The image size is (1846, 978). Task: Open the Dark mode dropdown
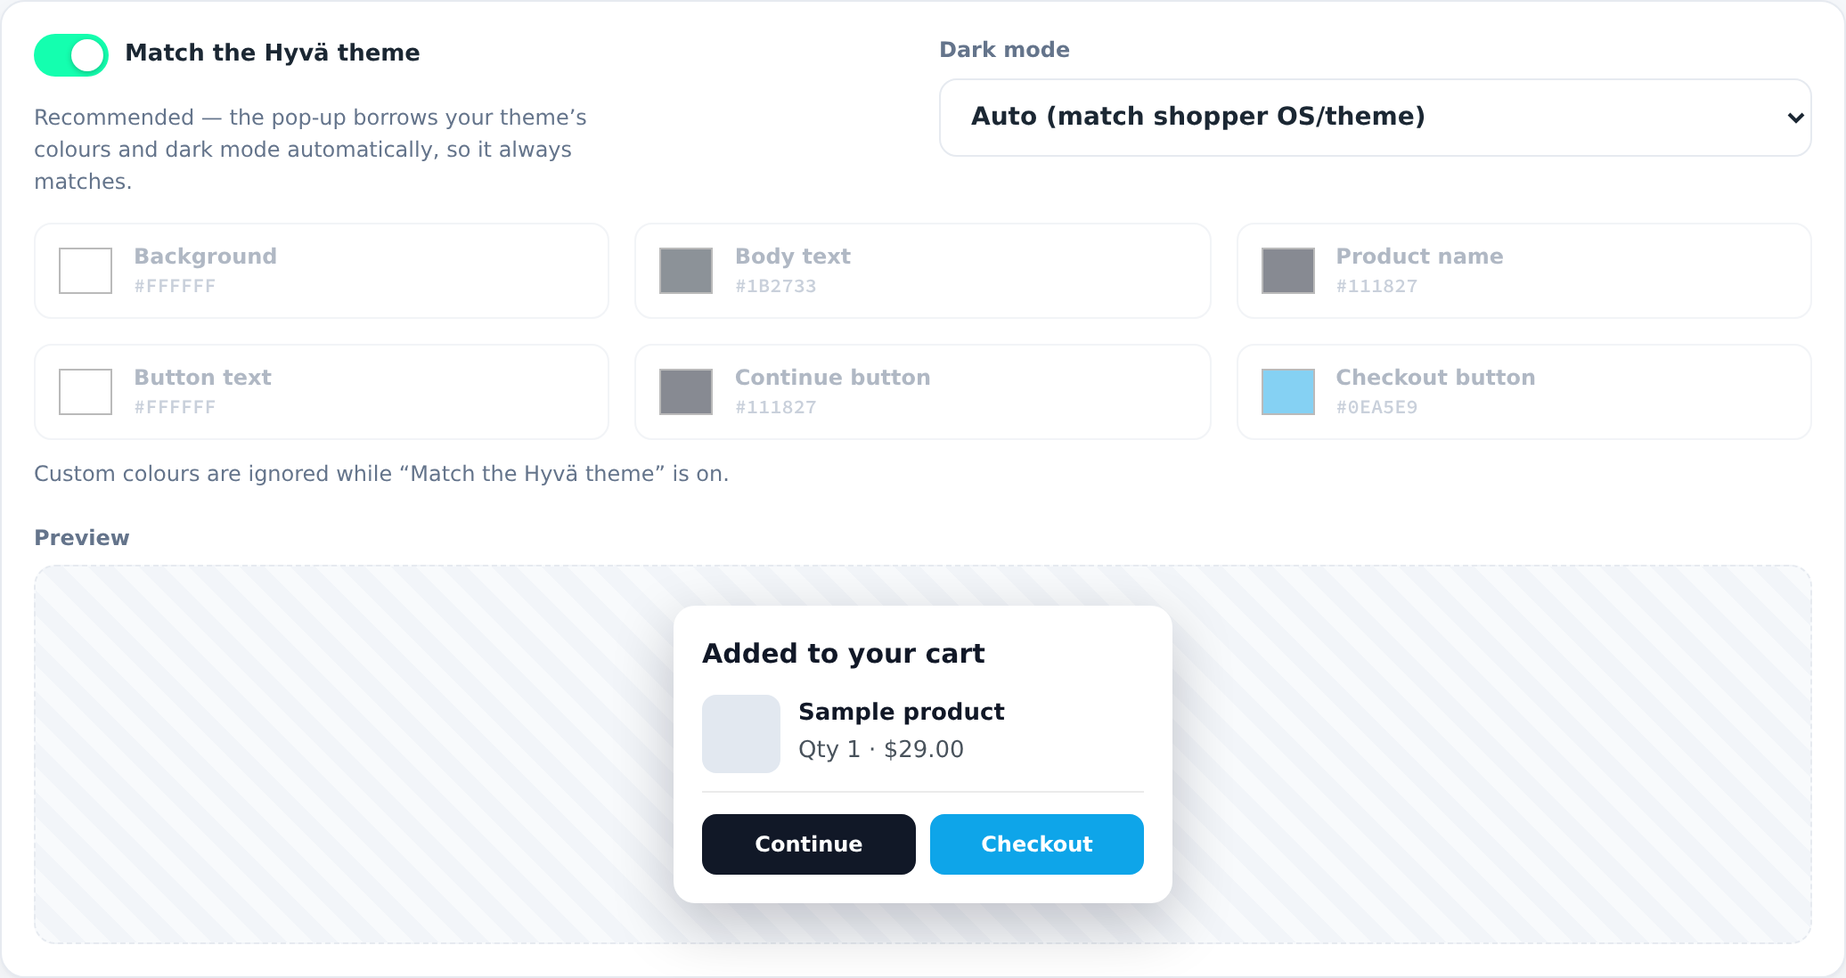tap(1375, 118)
